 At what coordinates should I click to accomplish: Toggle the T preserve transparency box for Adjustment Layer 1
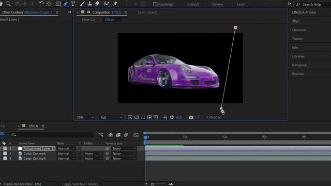[80, 148]
